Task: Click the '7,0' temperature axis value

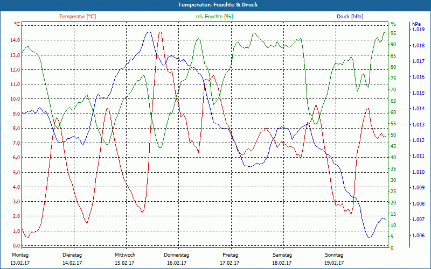Action: tap(16, 143)
